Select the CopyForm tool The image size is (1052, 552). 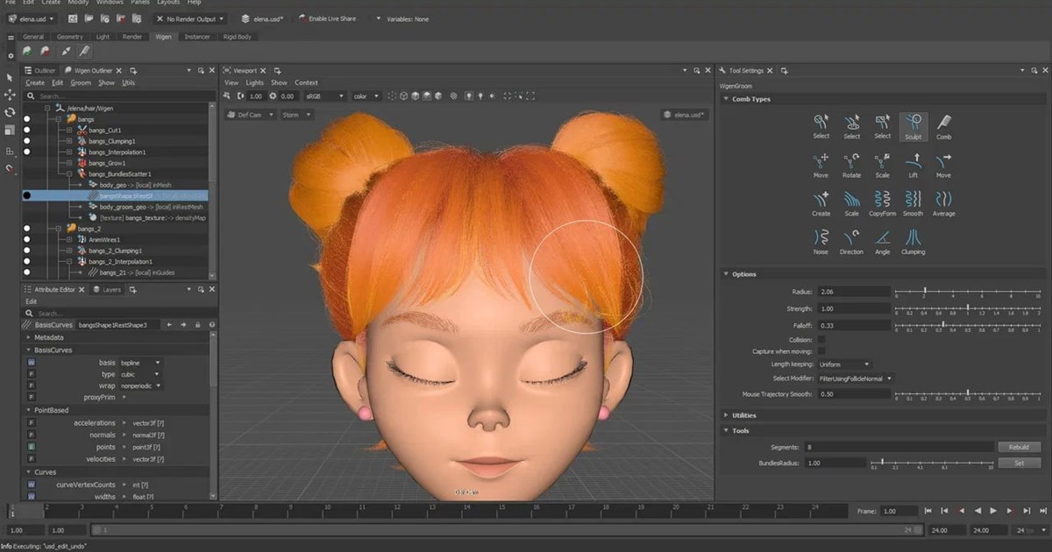coord(882,201)
